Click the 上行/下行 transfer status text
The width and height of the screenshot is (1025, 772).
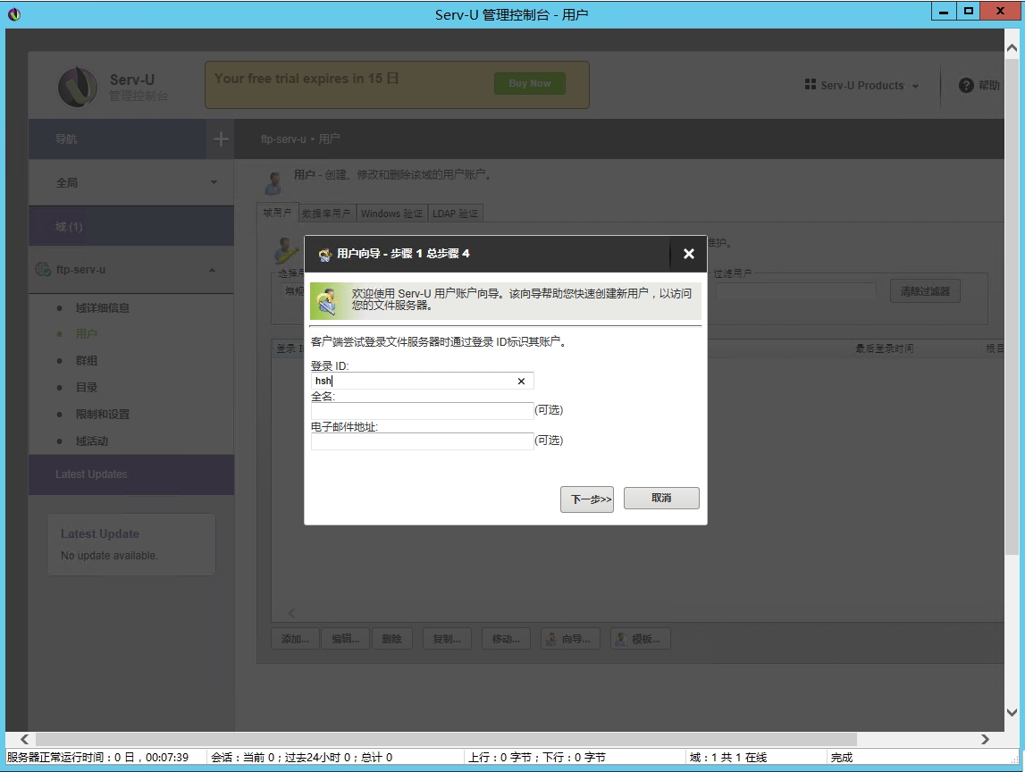click(537, 758)
